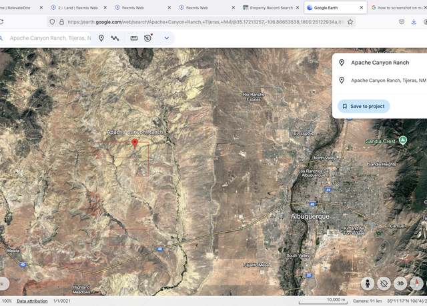This screenshot has height=306, width=427.
Task: Expand the toolbar chevron dropdown
Action: 166,38
